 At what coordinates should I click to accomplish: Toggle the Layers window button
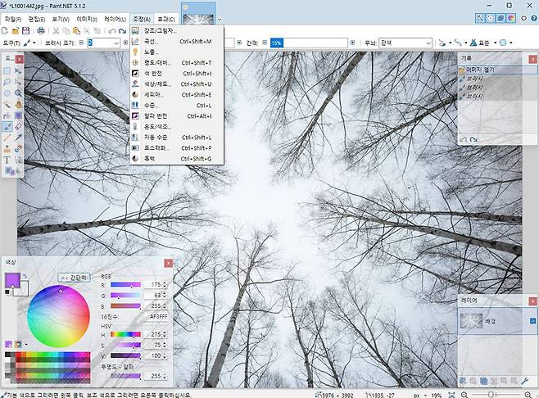click(501, 18)
